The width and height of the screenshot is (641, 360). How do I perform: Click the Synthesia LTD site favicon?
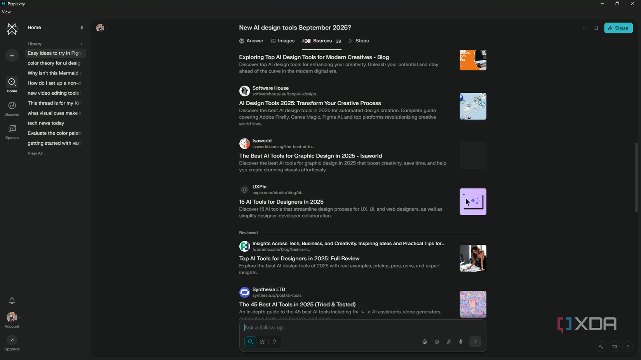pos(244,292)
